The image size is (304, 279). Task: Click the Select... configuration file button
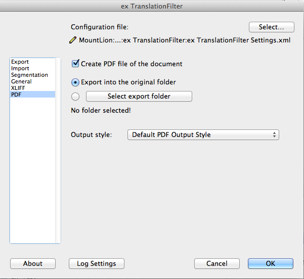(x=272, y=27)
